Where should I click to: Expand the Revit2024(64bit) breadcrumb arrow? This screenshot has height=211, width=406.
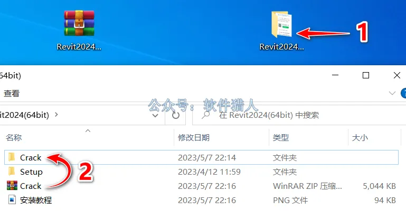pyautogui.click(x=56, y=115)
